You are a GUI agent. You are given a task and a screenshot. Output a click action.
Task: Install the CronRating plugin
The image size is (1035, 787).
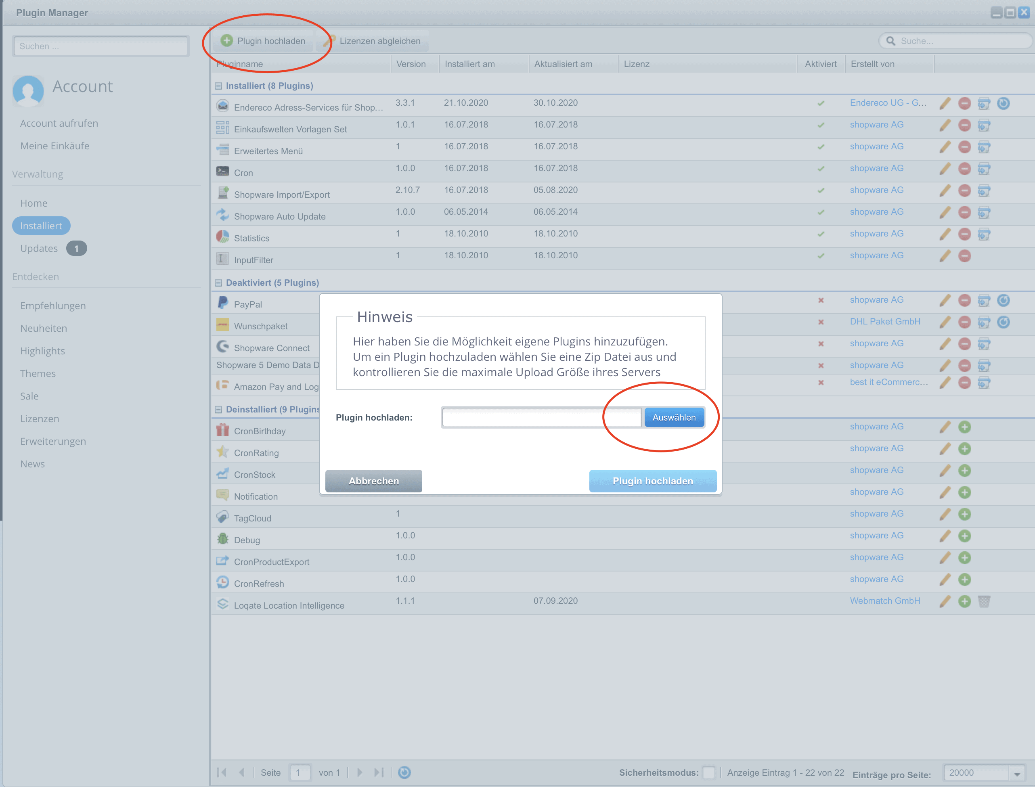(x=964, y=449)
